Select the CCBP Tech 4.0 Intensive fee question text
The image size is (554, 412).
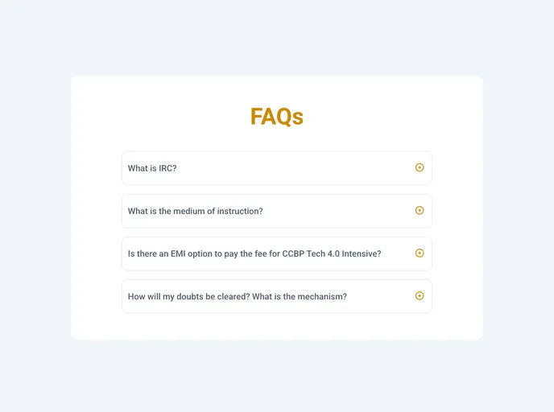click(x=254, y=253)
